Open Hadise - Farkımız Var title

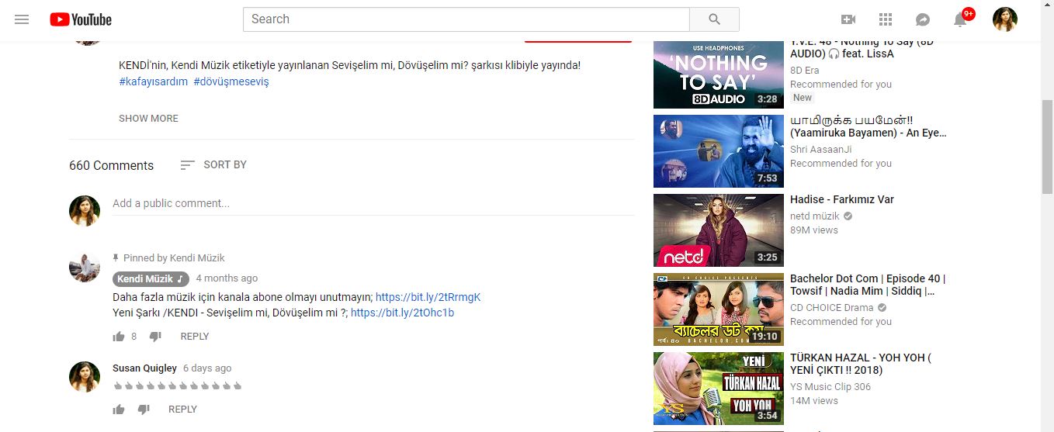coord(842,199)
